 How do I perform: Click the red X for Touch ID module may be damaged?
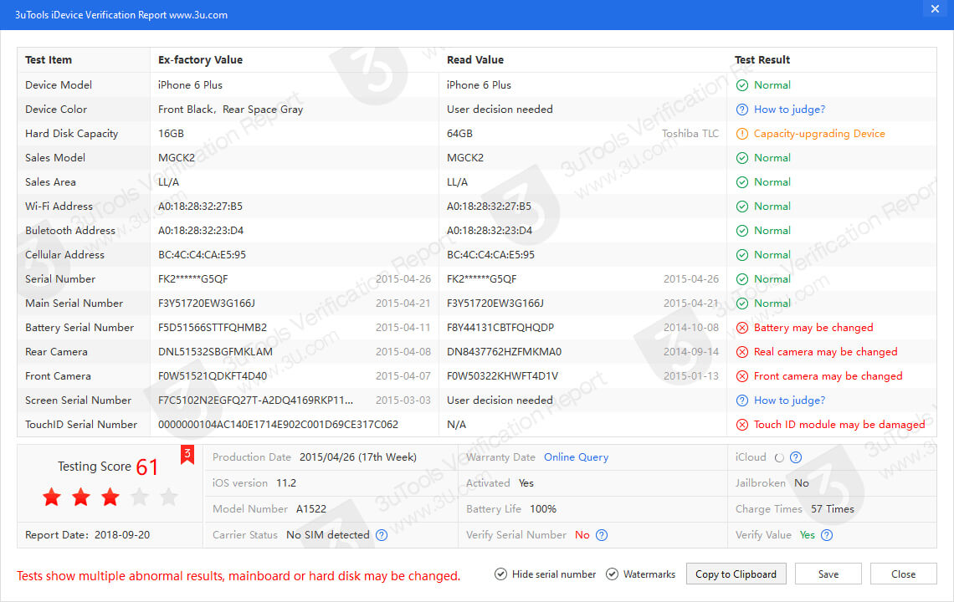[741, 424]
